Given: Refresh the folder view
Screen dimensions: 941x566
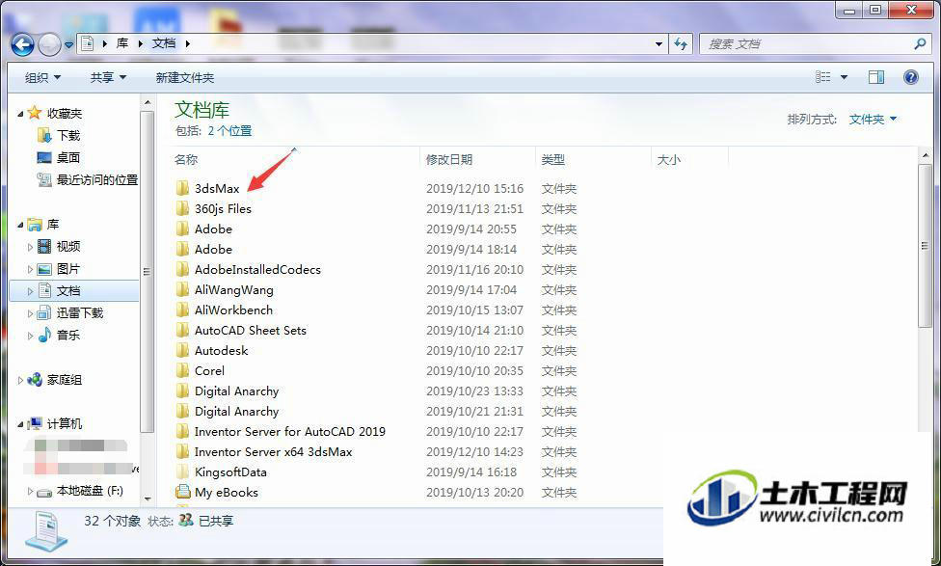Looking at the screenshot, I should point(681,43).
